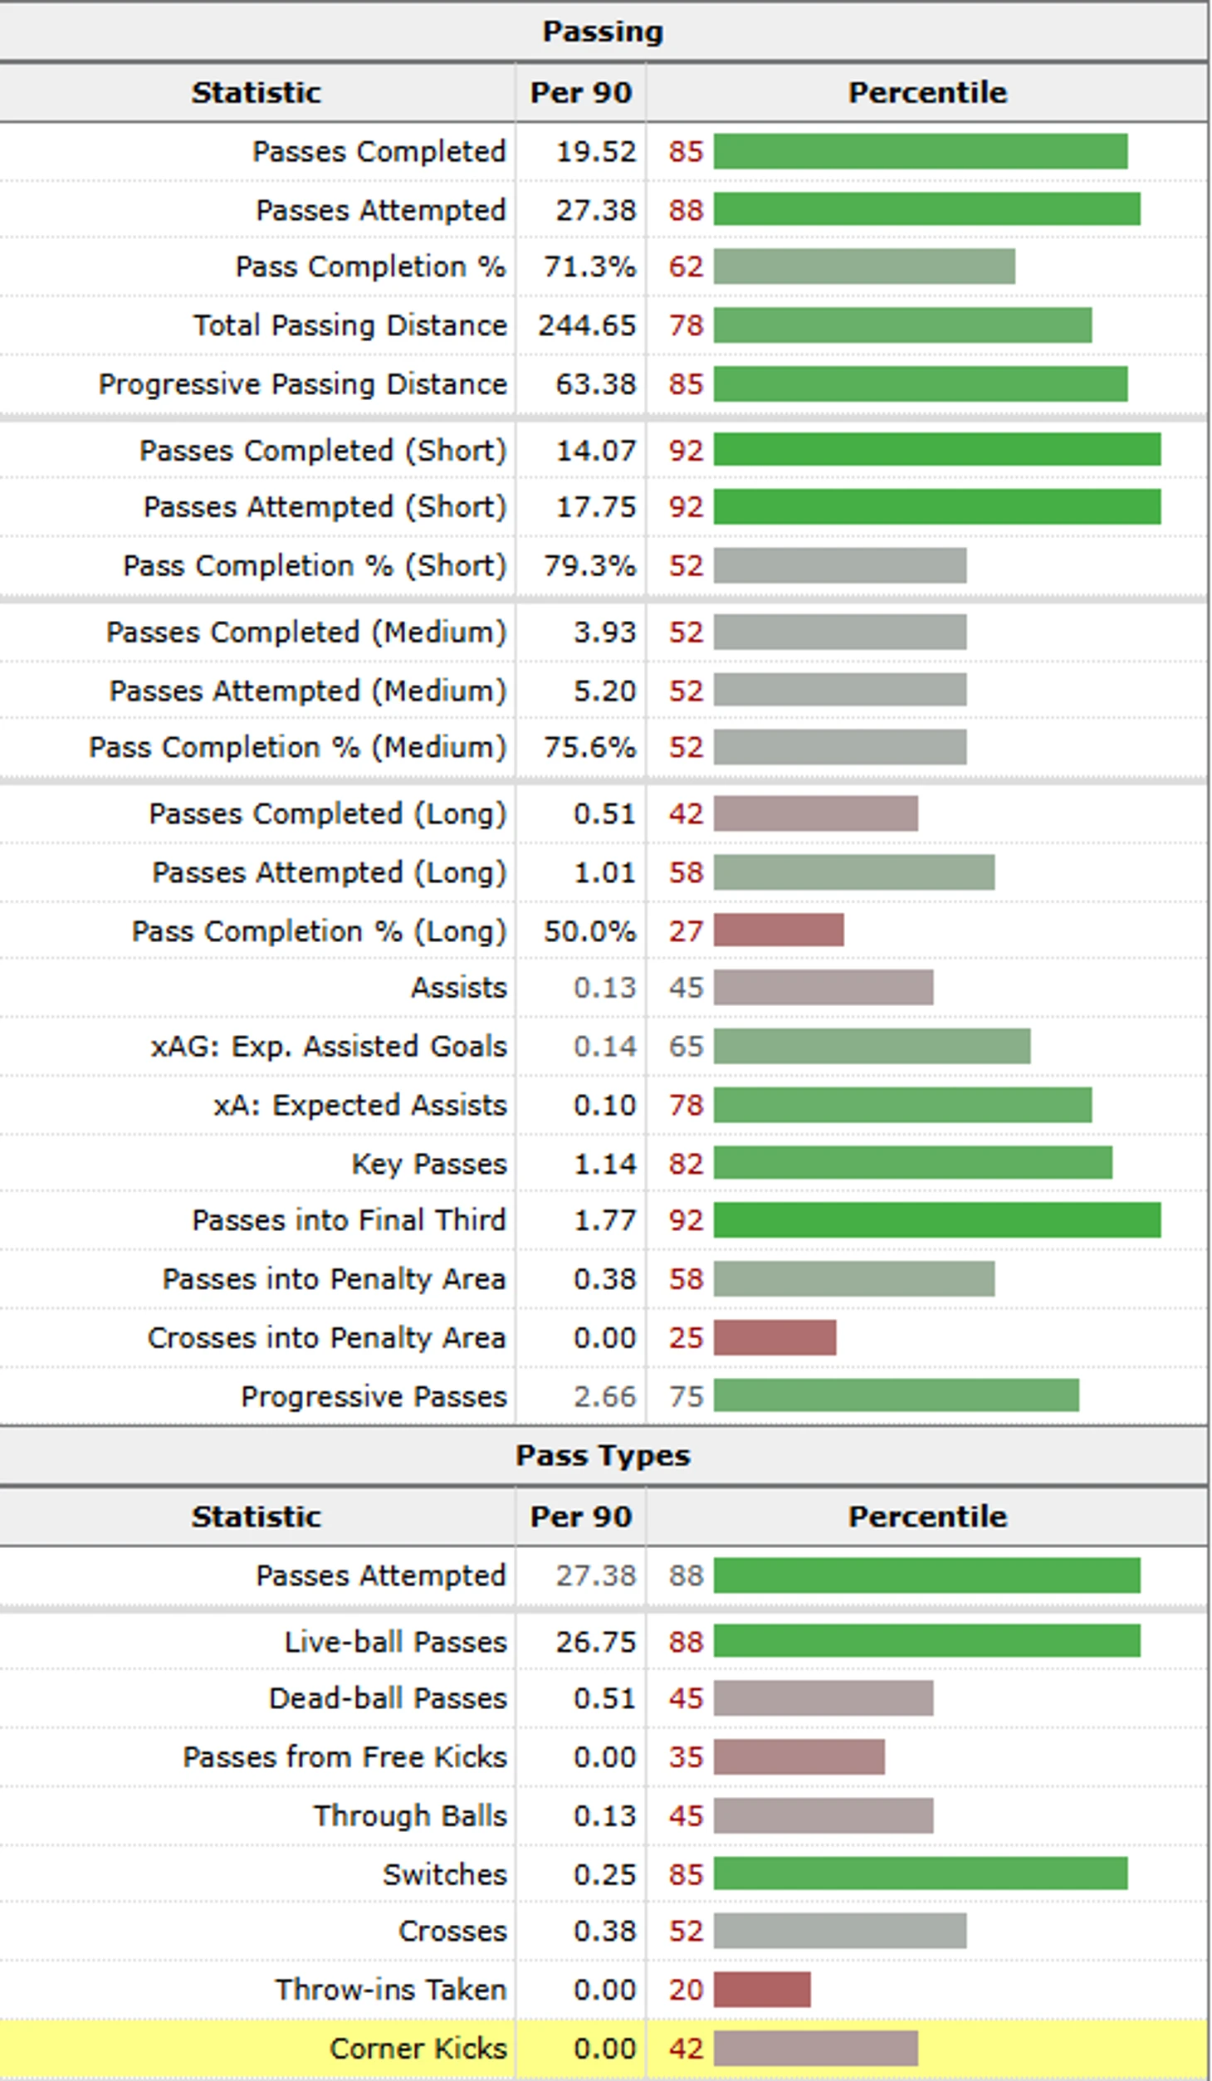
Task: Click the Progressive Passes percentile number 75
Action: tap(686, 1396)
